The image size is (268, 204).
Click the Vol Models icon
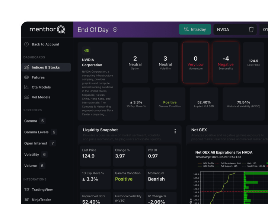[26, 97]
